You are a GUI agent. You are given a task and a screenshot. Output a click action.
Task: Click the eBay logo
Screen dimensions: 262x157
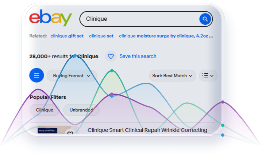click(51, 18)
